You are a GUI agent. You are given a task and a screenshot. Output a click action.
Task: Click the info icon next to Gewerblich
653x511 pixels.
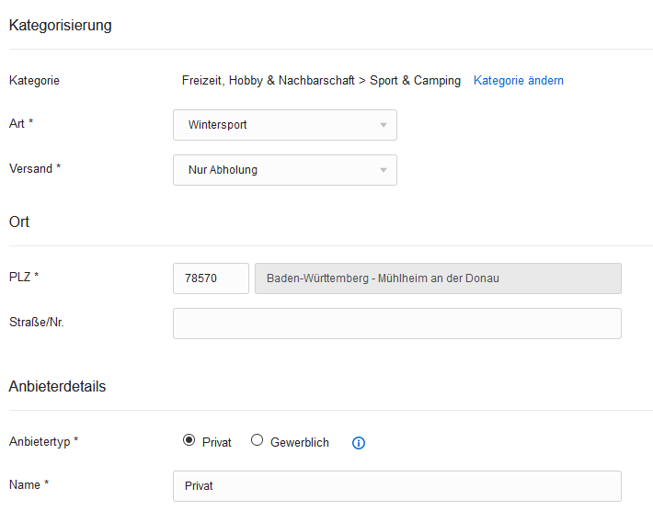pyautogui.click(x=358, y=443)
